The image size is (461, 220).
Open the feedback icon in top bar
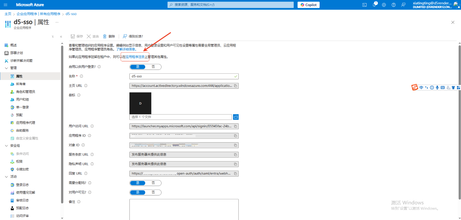[x=403, y=5]
